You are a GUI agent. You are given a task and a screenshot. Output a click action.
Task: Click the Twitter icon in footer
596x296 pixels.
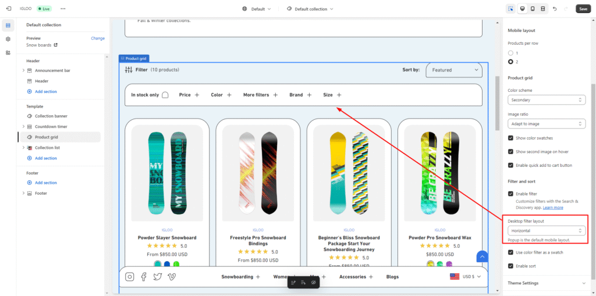(x=157, y=277)
